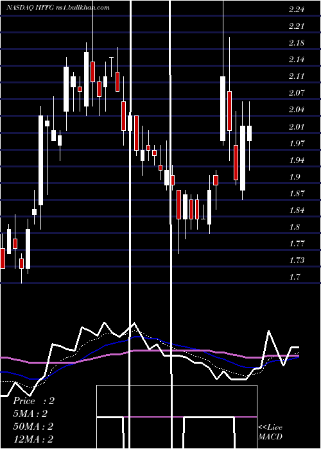321x449 pixels.
Task: Click the 2.24 price axis label
Action: 297,10
